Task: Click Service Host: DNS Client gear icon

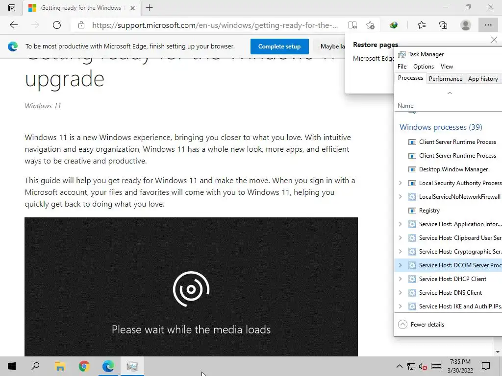Action: 412,293
